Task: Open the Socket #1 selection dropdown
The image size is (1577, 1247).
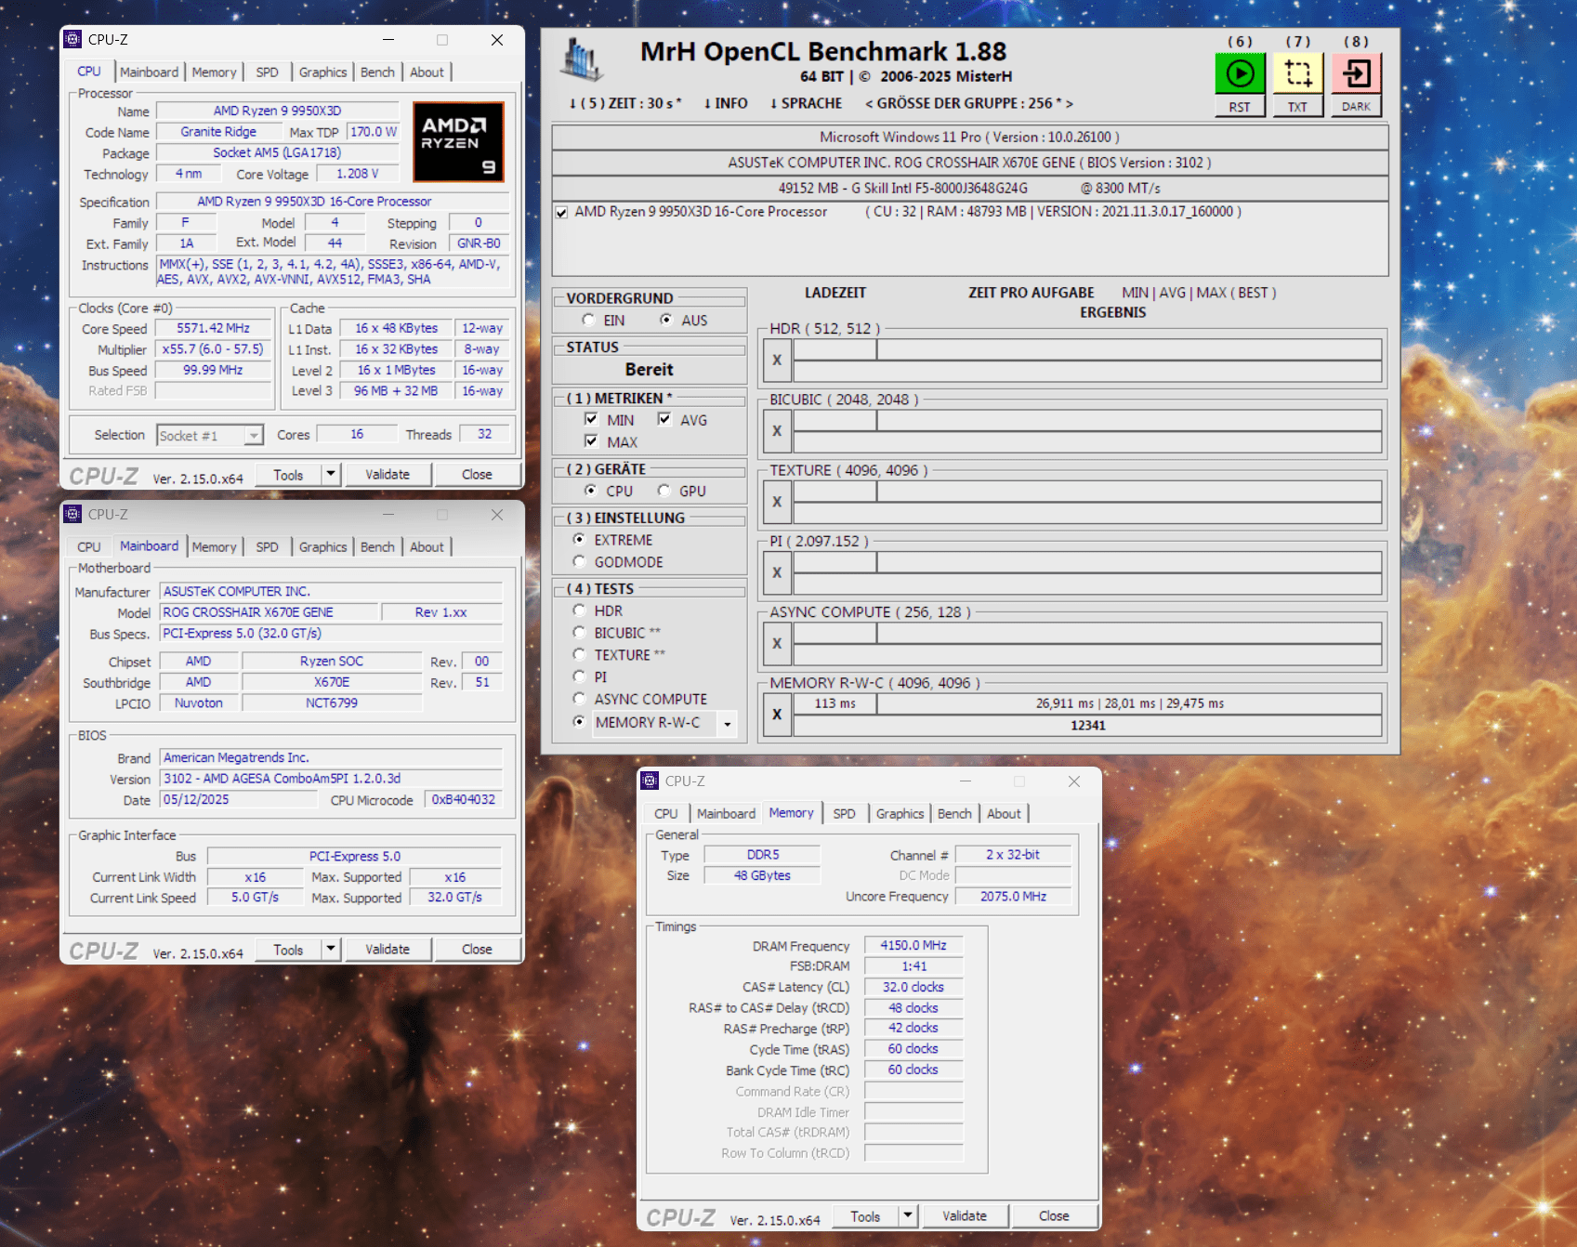Action: click(x=253, y=435)
